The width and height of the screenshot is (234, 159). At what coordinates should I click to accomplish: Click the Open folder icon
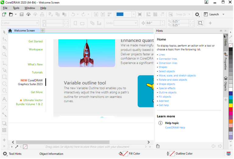pos(11,14)
